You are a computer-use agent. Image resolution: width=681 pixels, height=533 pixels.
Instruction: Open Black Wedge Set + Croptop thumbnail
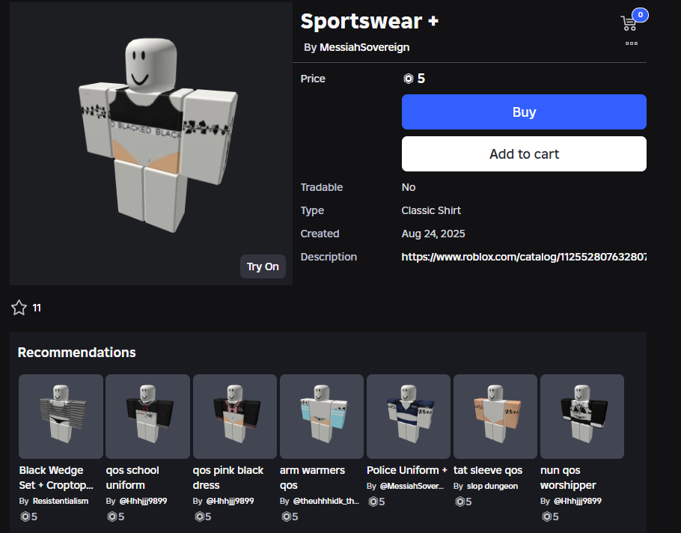61,416
